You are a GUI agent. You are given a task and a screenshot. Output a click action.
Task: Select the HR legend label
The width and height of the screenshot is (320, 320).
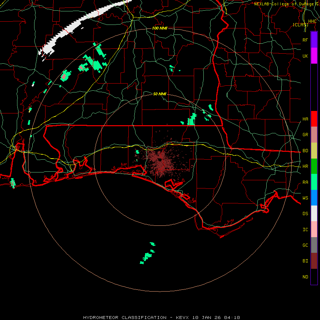(x=305, y=166)
